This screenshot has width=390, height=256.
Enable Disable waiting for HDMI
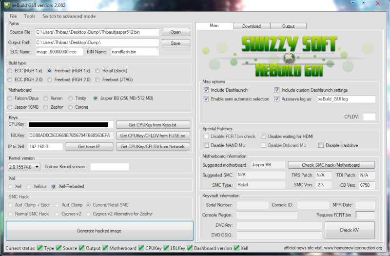pyautogui.click(x=263, y=137)
